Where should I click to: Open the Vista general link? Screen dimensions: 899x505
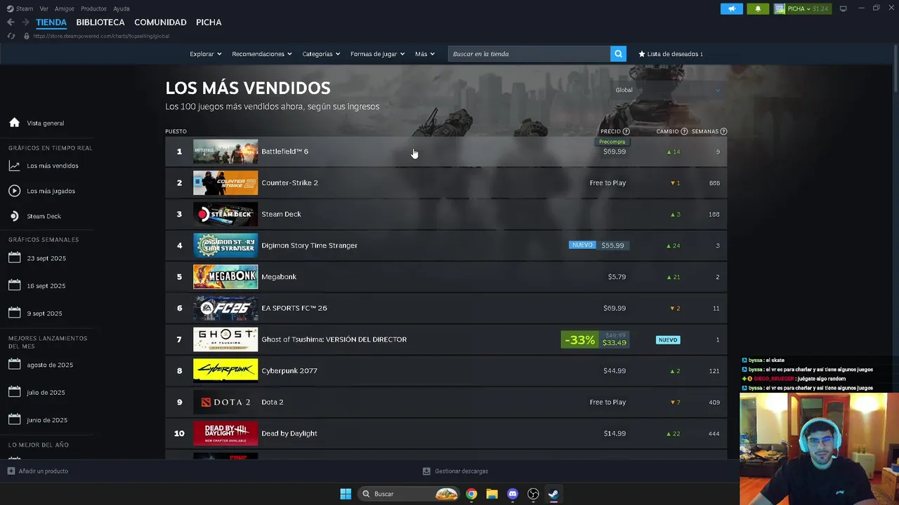click(45, 123)
